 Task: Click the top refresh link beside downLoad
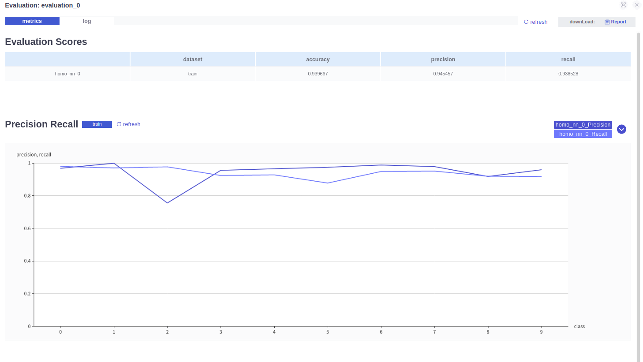[x=535, y=22]
